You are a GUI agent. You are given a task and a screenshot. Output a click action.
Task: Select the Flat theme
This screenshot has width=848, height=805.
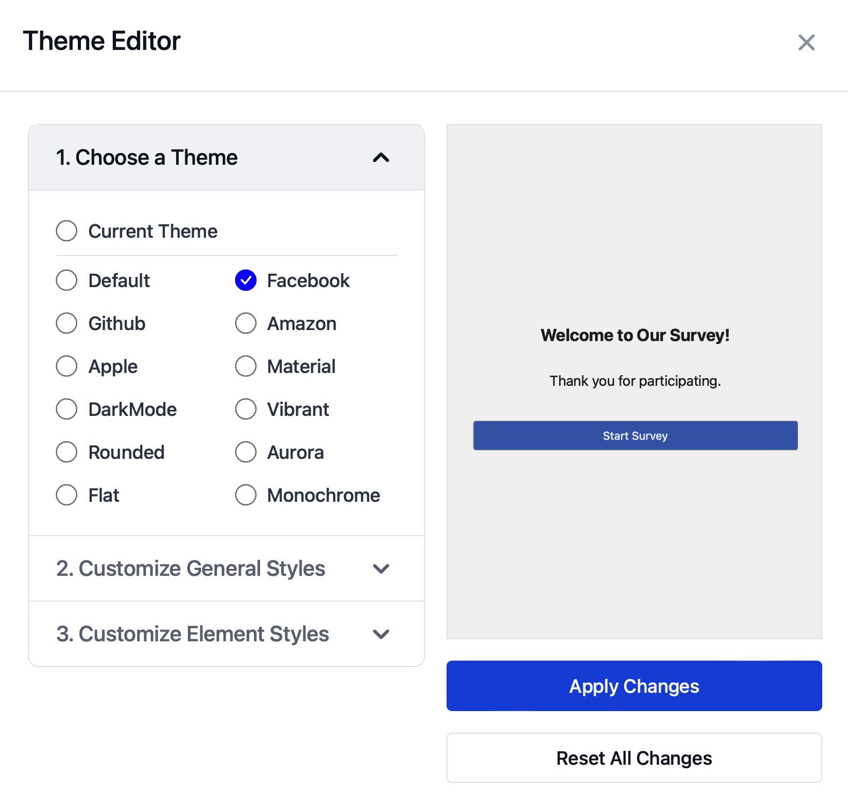[x=66, y=495]
